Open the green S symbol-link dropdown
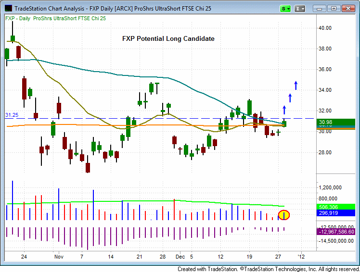Screen dimensions: 360x272 pos(285,9)
